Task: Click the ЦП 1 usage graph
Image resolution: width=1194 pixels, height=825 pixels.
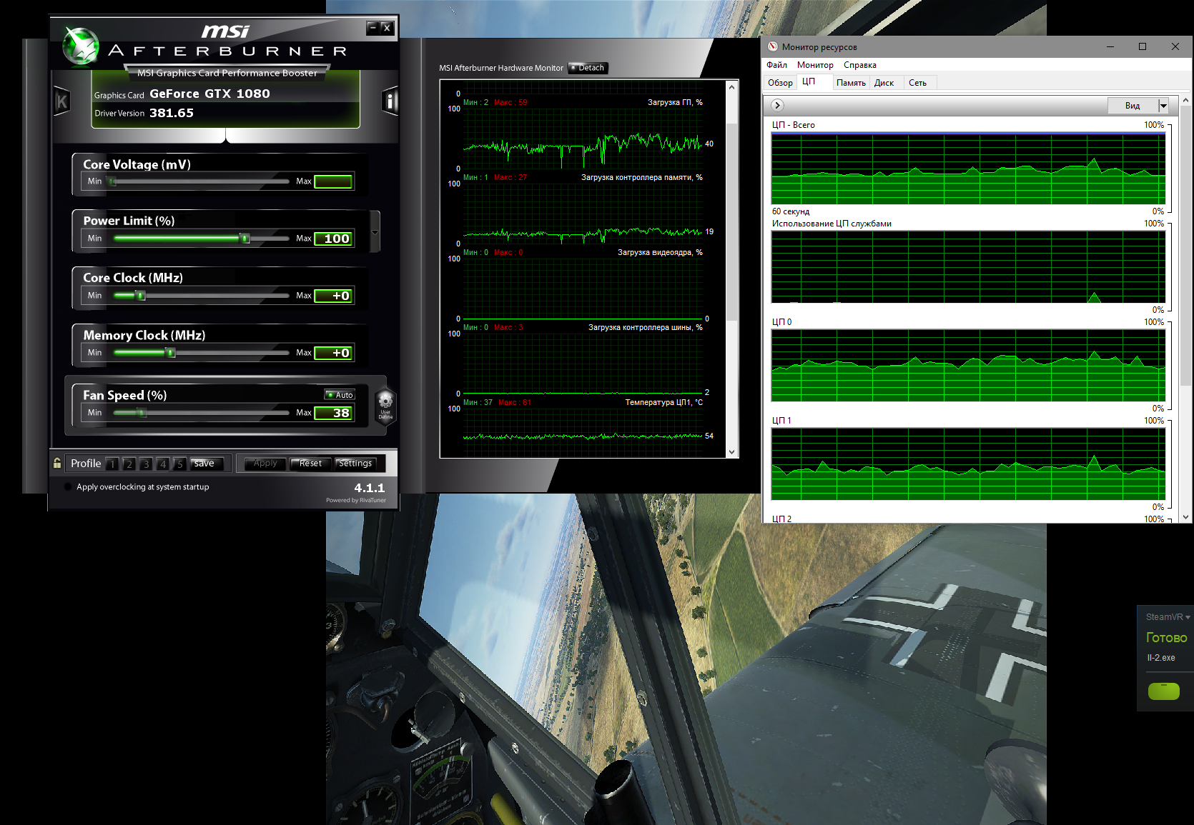Action: click(x=968, y=464)
